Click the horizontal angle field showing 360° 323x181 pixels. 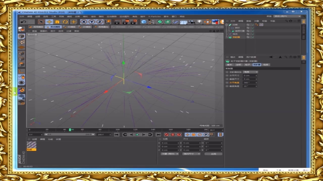pyautogui.click(x=250, y=82)
